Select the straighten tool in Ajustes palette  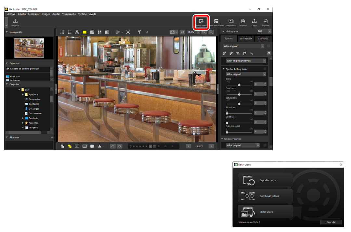tap(251, 53)
